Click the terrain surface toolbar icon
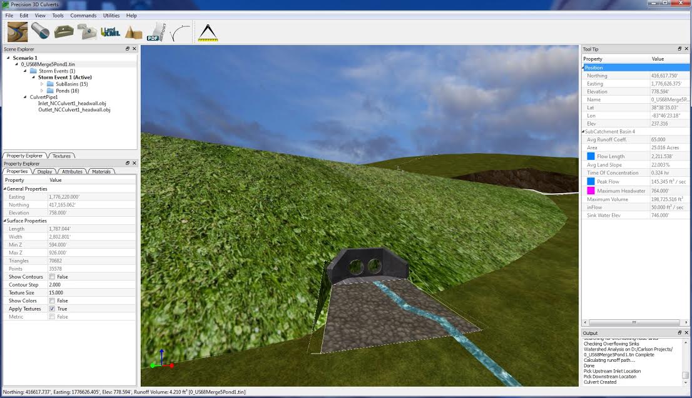This screenshot has height=398, width=692. click(x=18, y=31)
